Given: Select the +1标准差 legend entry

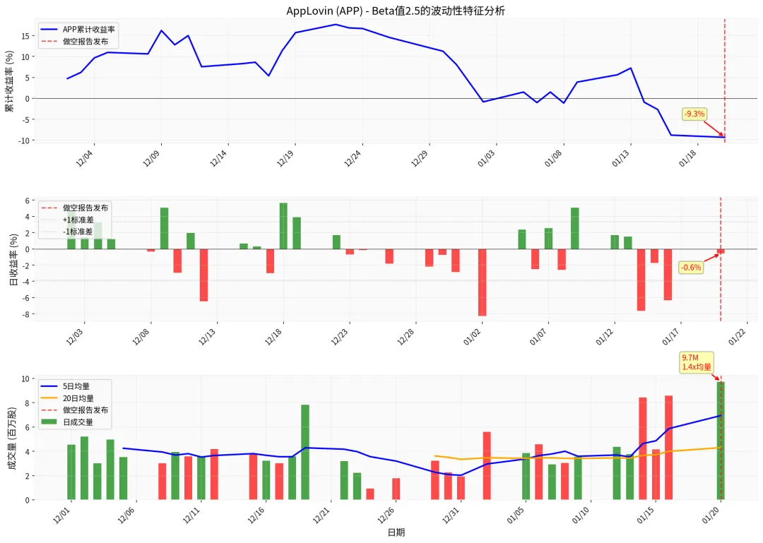Looking at the screenshot, I should (x=66, y=220).
